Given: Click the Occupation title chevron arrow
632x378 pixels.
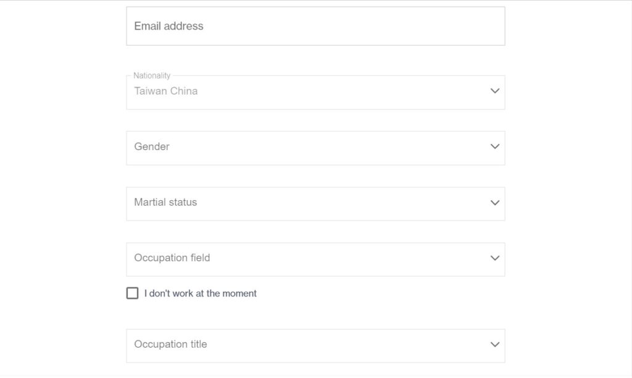Looking at the screenshot, I should tap(494, 345).
